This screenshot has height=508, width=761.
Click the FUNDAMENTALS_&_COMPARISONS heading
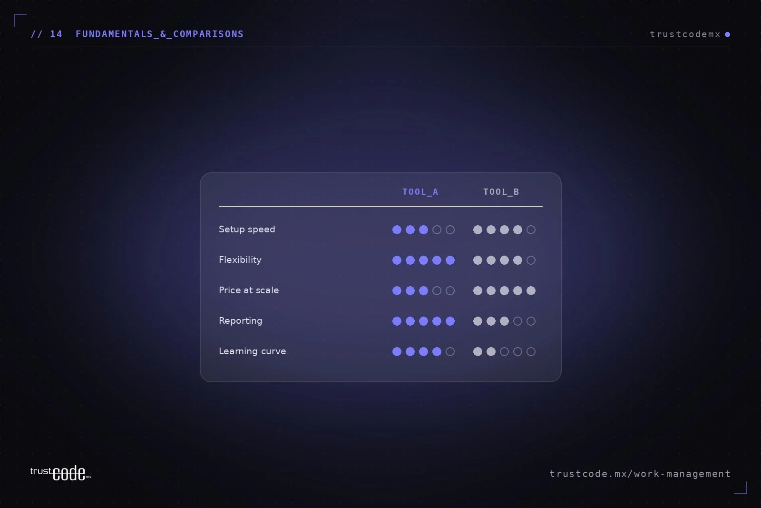(x=159, y=34)
